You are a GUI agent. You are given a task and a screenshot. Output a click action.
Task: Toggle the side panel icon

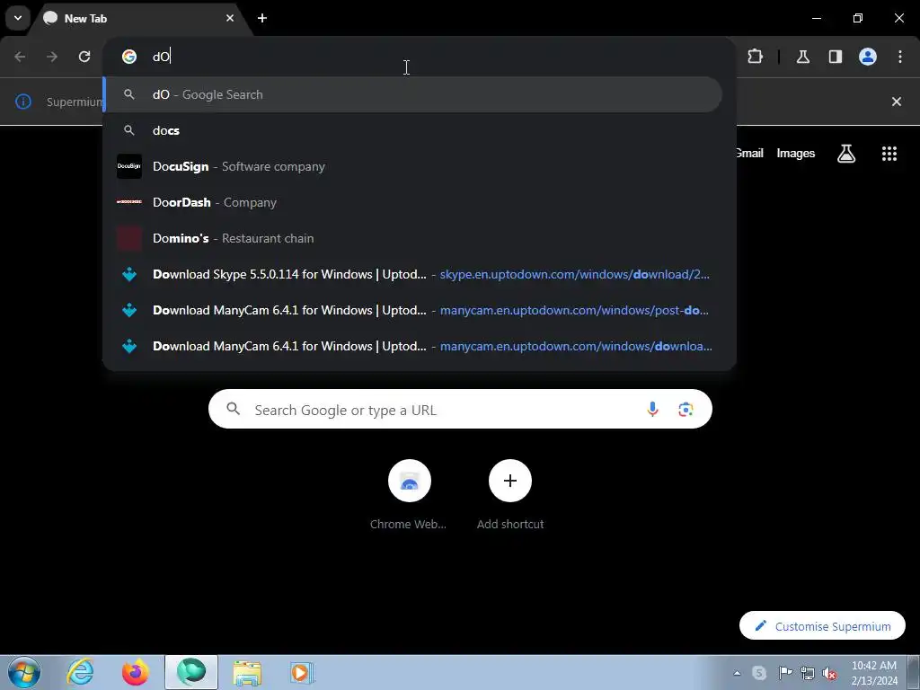coord(835,57)
